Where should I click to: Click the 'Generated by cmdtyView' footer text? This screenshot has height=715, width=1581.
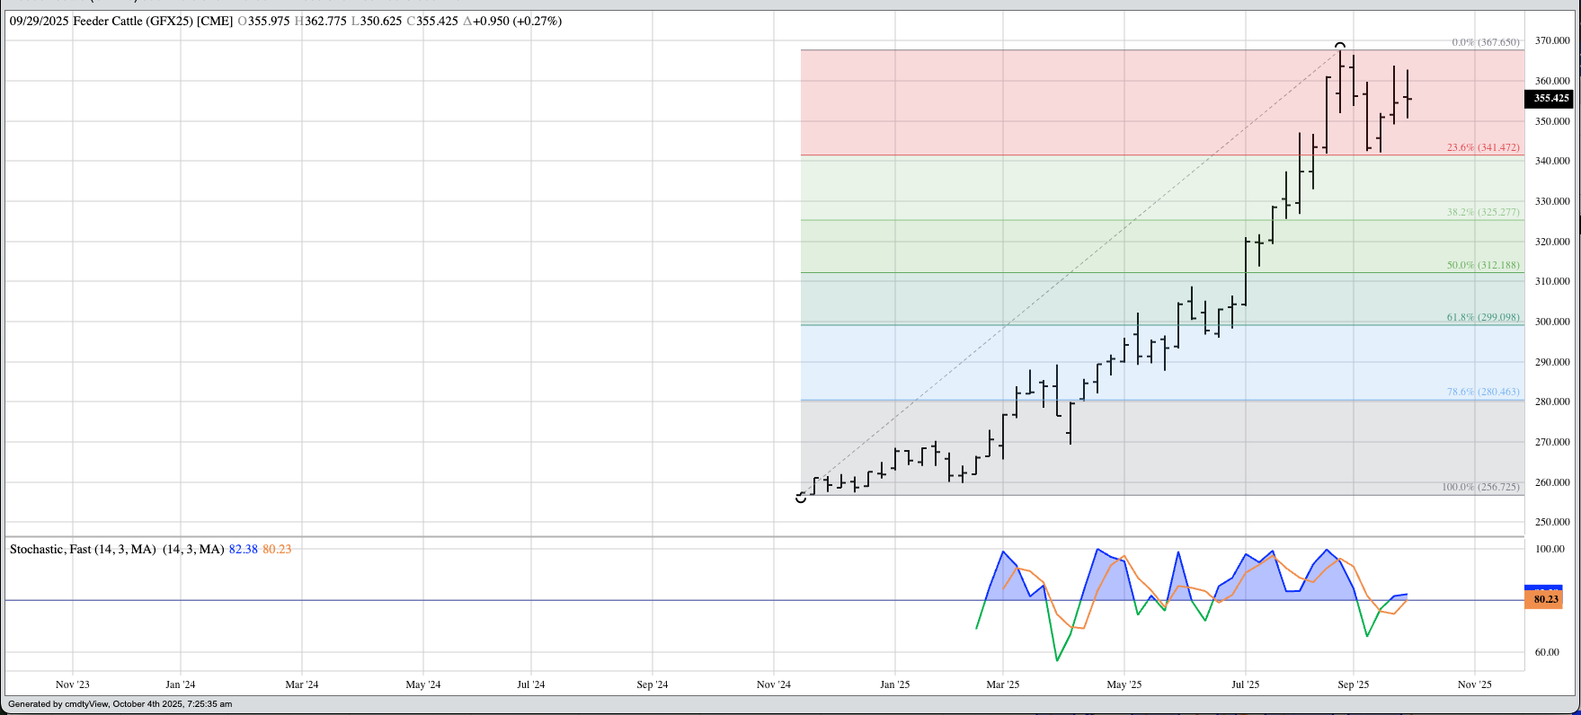click(x=120, y=704)
